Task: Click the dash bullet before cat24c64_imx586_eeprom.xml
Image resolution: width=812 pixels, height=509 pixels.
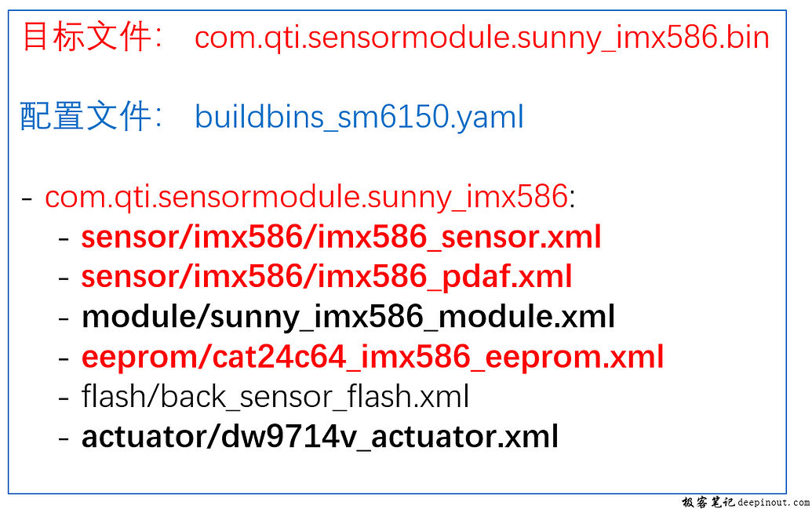Action: 64,358
